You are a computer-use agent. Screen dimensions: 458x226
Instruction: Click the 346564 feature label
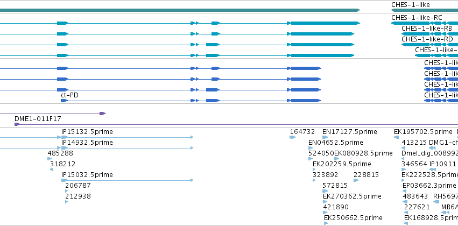pos(414,164)
